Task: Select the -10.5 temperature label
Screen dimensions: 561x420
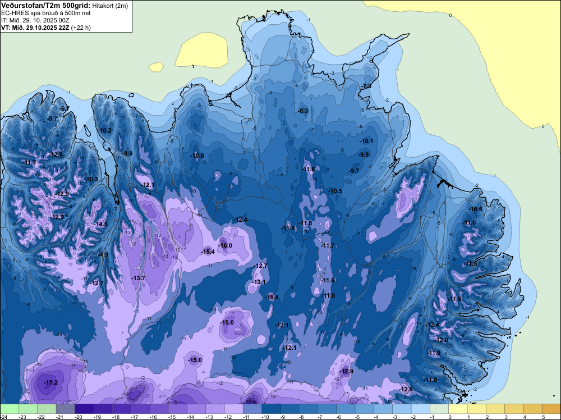Action: (x=335, y=191)
